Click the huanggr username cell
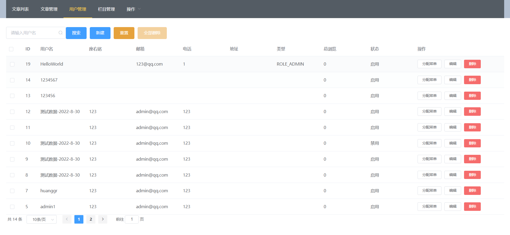 tap(49, 191)
